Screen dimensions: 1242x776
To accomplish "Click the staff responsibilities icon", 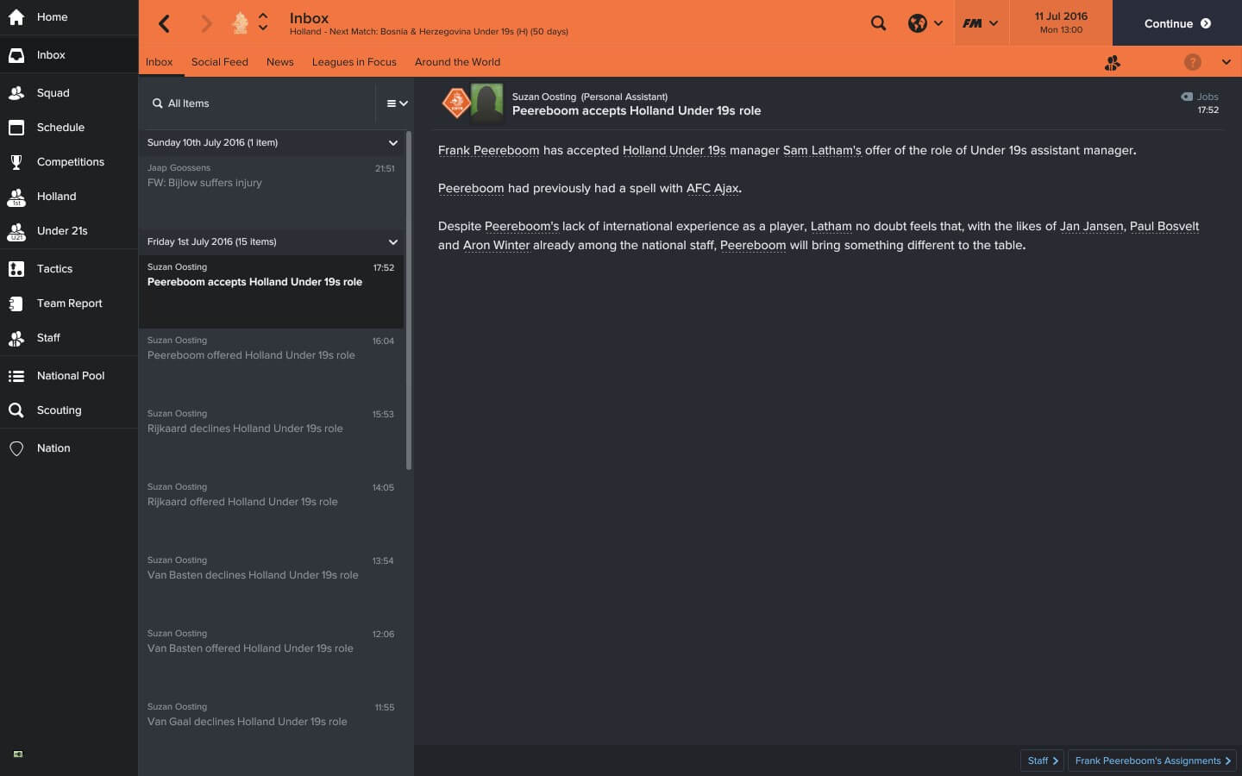I will tap(1113, 62).
